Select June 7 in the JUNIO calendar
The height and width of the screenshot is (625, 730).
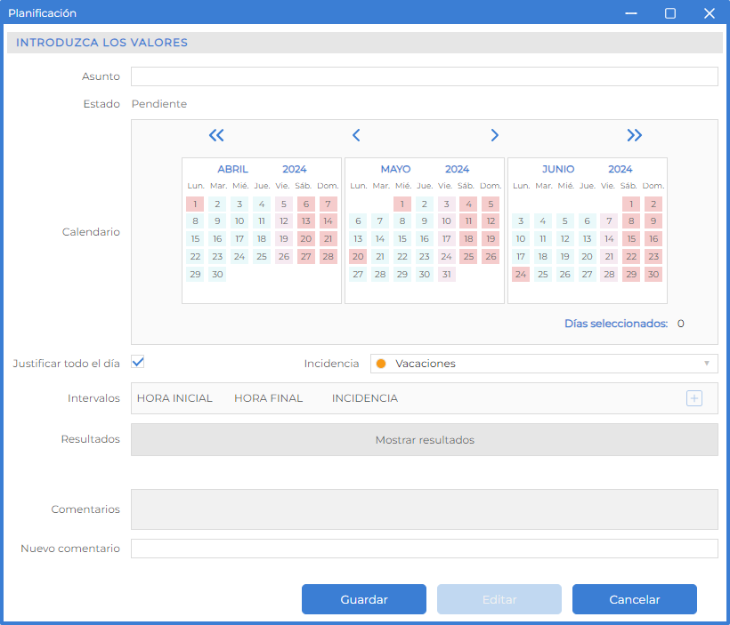[x=609, y=221]
